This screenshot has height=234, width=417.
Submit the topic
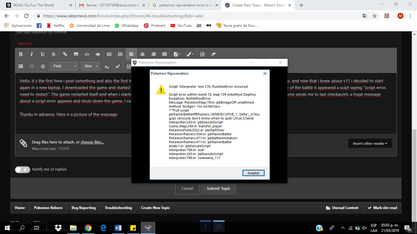point(219,188)
